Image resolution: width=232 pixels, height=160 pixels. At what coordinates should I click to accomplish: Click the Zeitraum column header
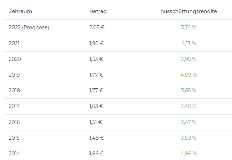point(20,11)
